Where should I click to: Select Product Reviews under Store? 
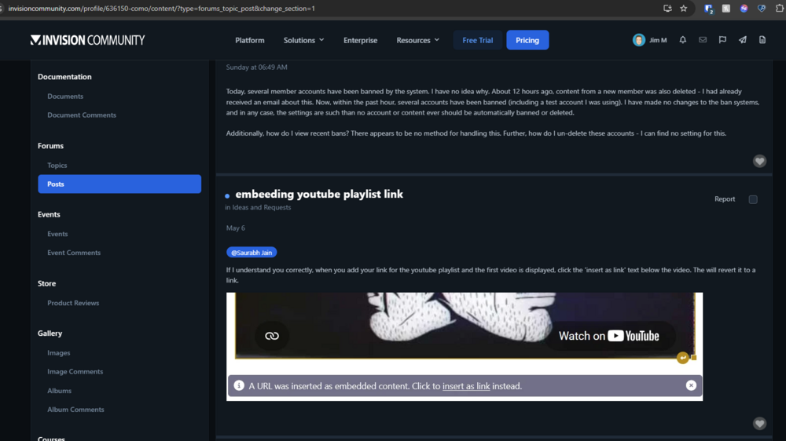tap(73, 303)
